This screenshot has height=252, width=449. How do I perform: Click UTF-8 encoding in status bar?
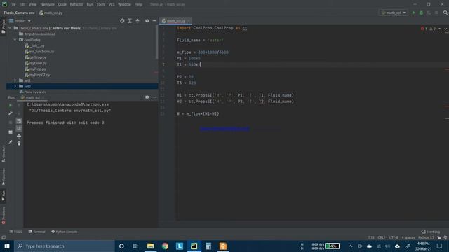click(394, 237)
